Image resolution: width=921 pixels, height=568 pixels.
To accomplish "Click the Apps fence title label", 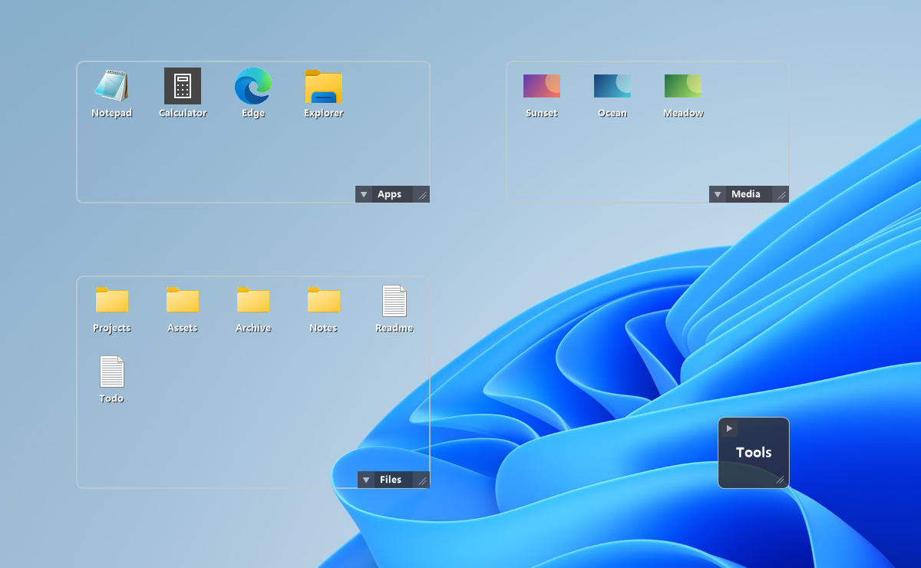I will (390, 194).
